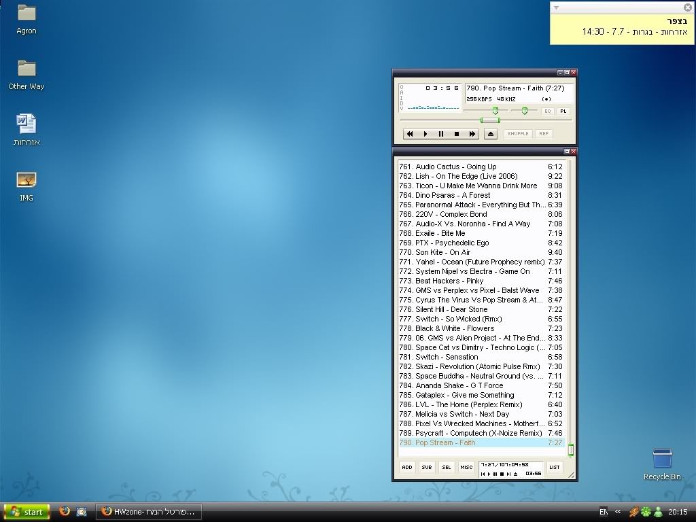Click the green clover tray icon
The height and width of the screenshot is (522, 696).
[x=646, y=512]
